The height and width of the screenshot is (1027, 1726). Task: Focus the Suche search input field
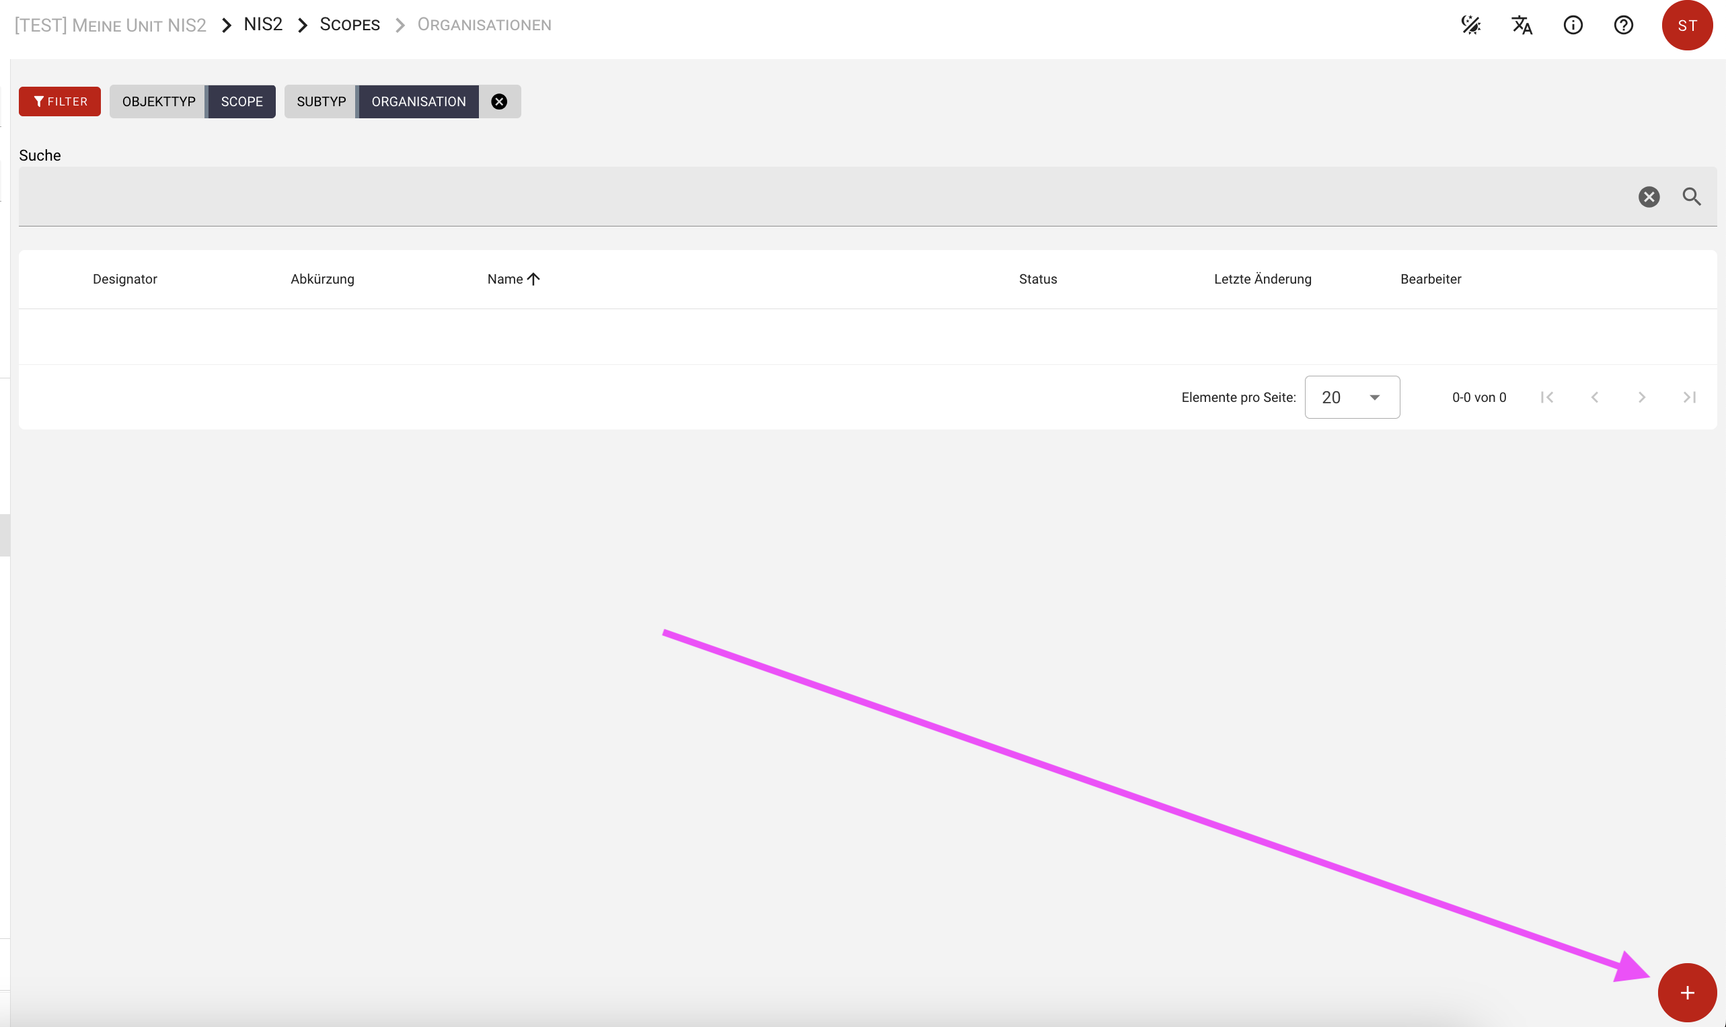point(817,196)
